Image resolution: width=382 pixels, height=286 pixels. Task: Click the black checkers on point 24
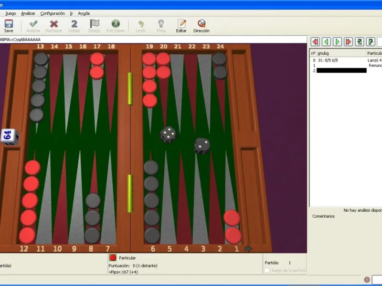point(220,66)
